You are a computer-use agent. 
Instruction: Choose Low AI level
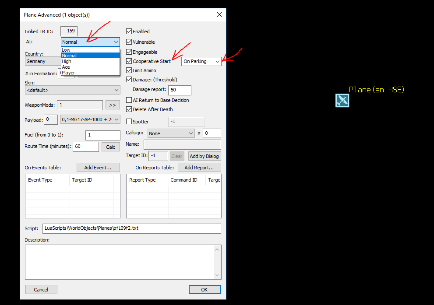click(90, 50)
